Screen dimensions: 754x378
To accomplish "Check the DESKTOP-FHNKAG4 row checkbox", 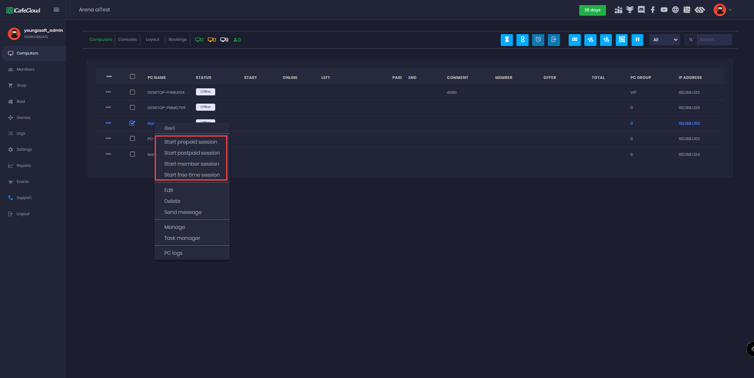I will 132,92.
